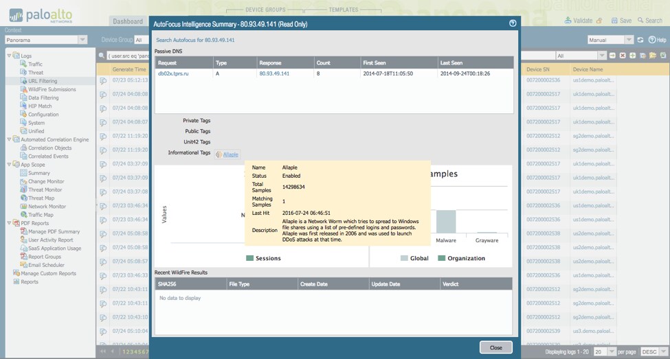Screen dimensions: 670x359
Task: Sort Passive DNS by Last Seen column
Action: point(476,62)
